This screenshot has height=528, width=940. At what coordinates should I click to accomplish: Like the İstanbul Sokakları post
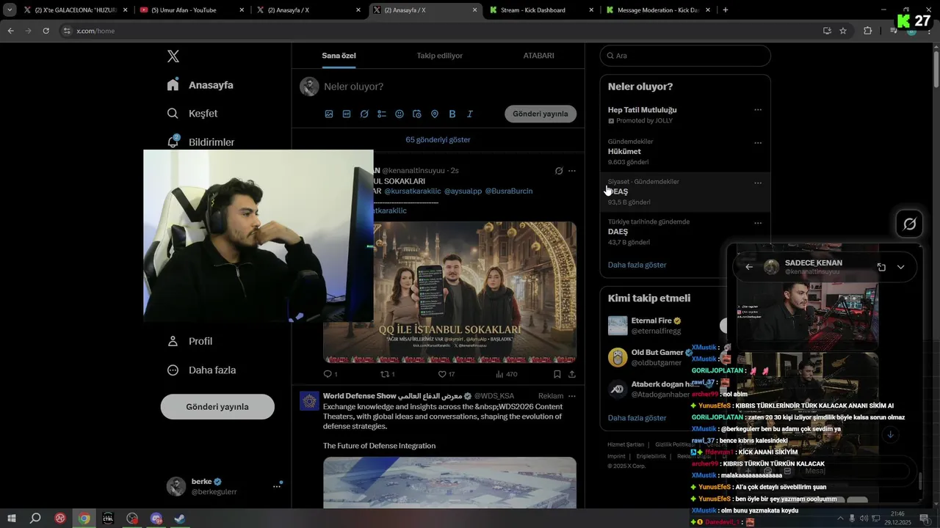(x=442, y=374)
